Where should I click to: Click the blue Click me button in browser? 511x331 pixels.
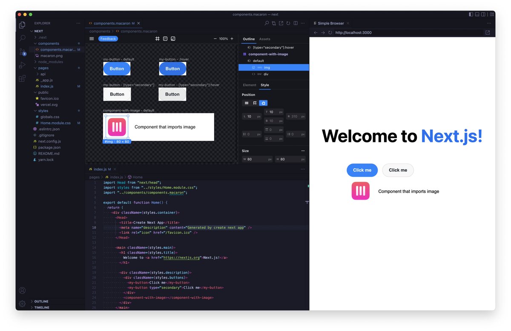pyautogui.click(x=362, y=170)
